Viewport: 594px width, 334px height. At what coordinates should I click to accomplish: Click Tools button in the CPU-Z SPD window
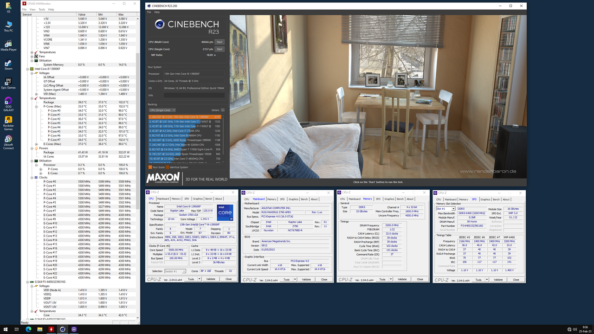tap(478, 280)
